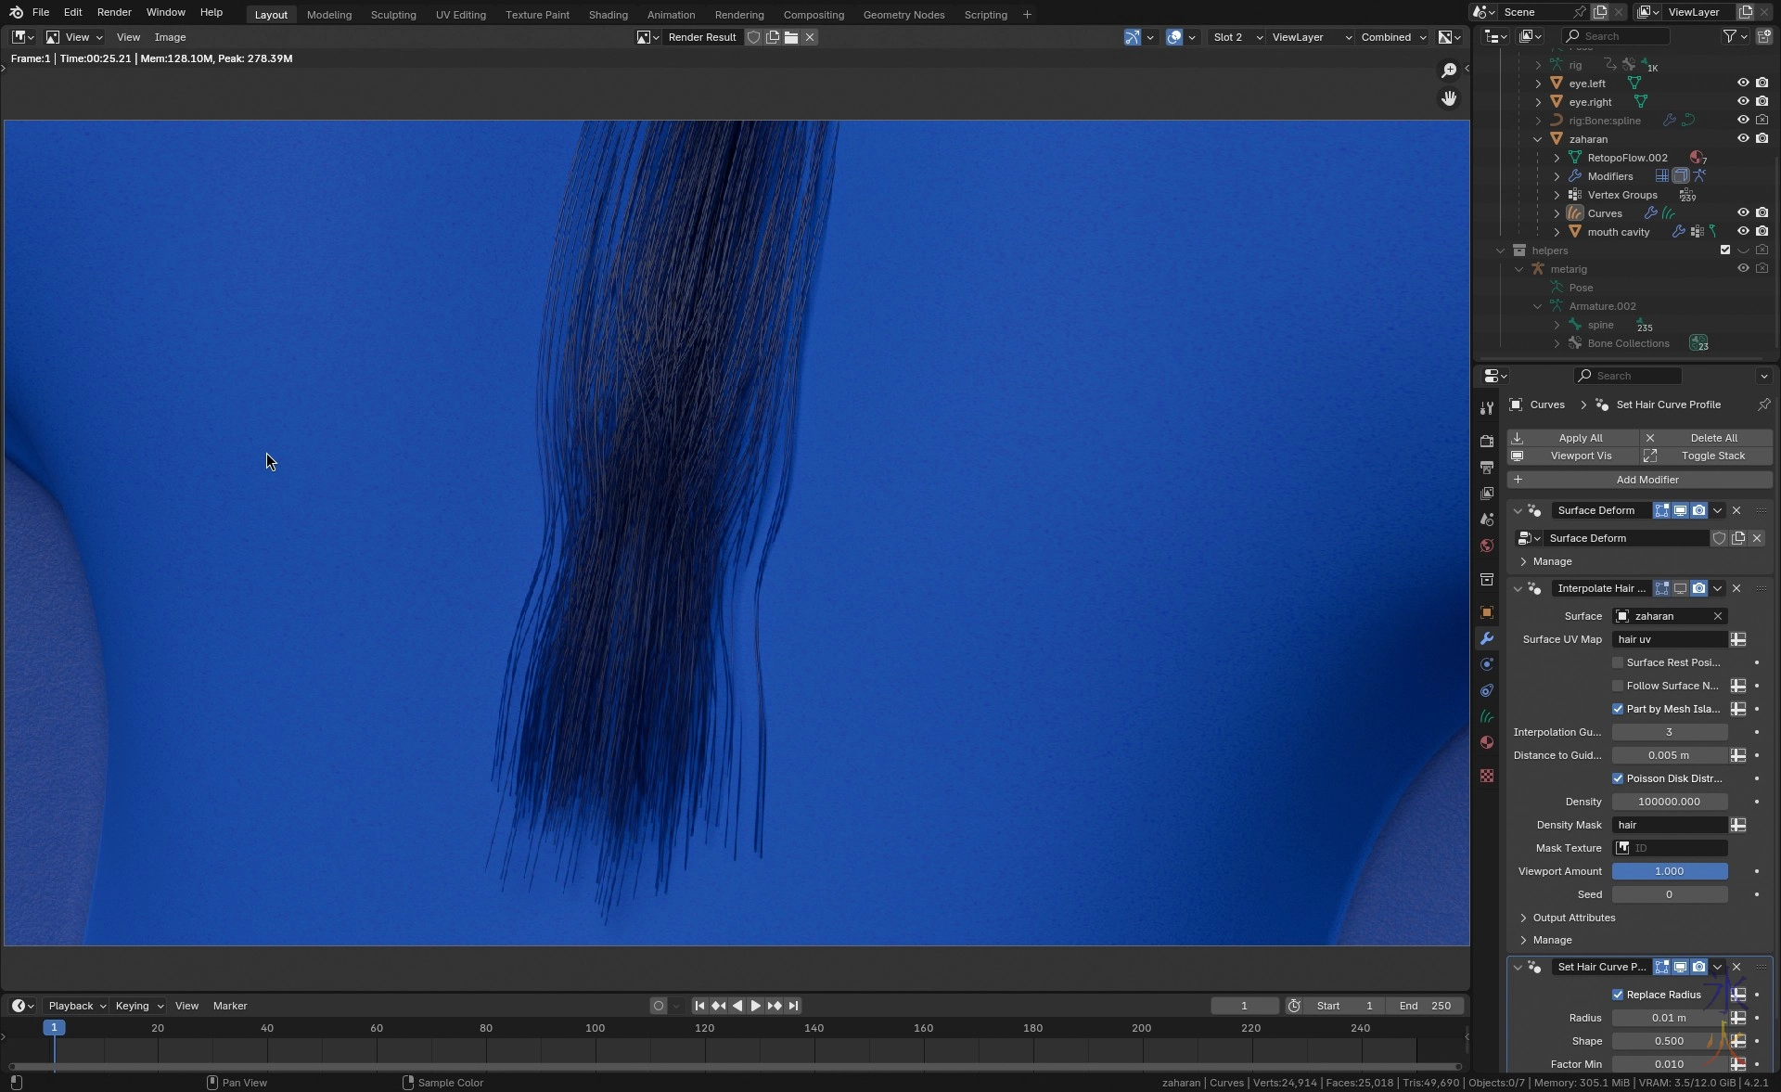Toggle pin on the properties panel
The image size is (1781, 1092).
1763,405
